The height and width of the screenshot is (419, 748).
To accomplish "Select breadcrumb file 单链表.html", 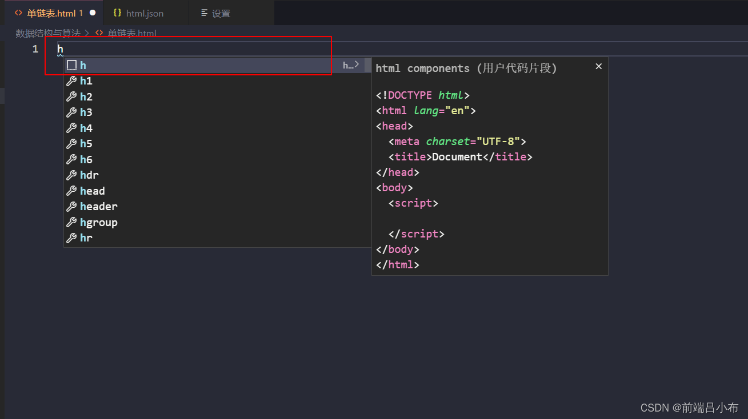I will [132, 33].
